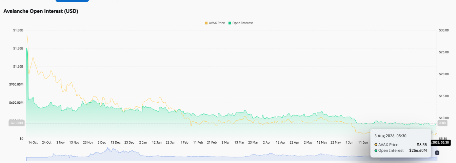Click the 13 Dec date label
The image size is (456, 163).
115,143
